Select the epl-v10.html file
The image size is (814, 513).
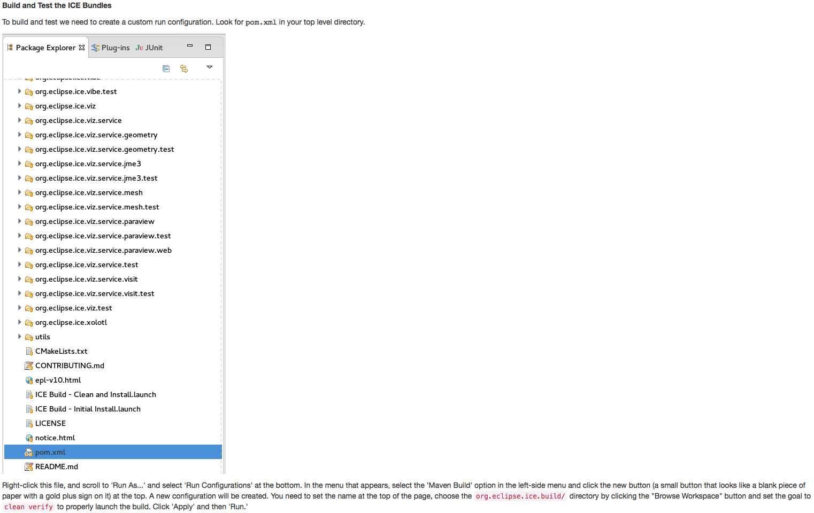[58, 380]
